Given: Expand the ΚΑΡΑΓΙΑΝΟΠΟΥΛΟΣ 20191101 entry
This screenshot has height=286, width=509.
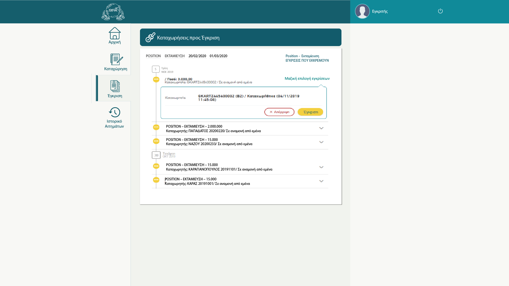Looking at the screenshot, I should (321, 167).
